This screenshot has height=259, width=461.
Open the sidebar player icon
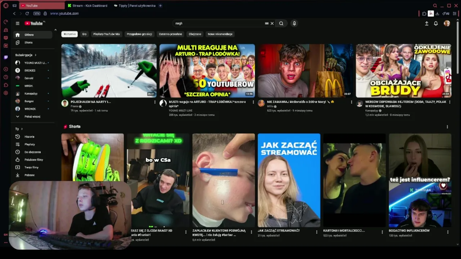6,69
